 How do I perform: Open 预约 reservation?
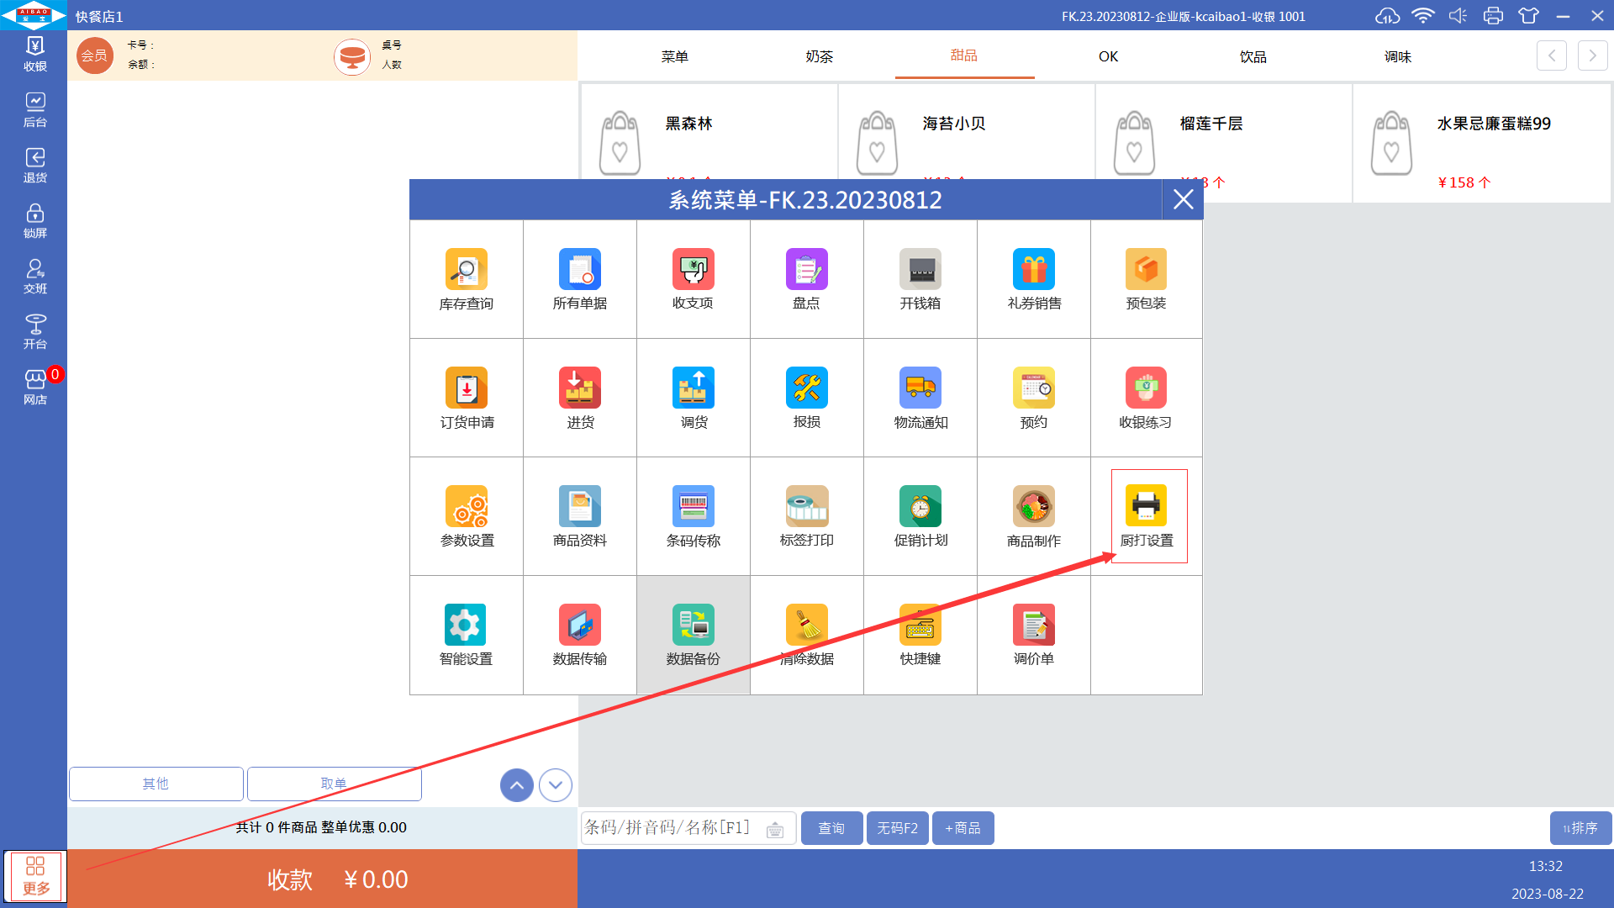(x=1034, y=398)
